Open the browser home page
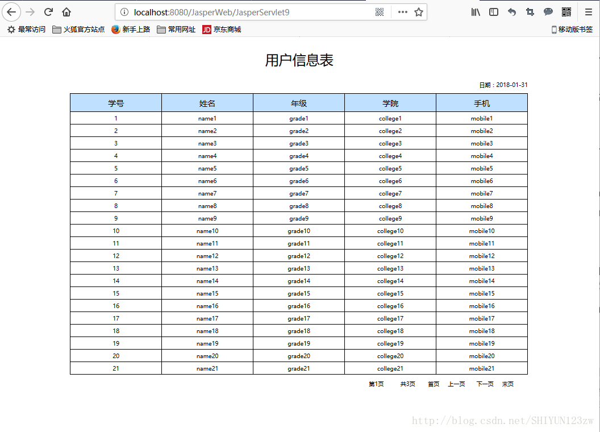 66,13
